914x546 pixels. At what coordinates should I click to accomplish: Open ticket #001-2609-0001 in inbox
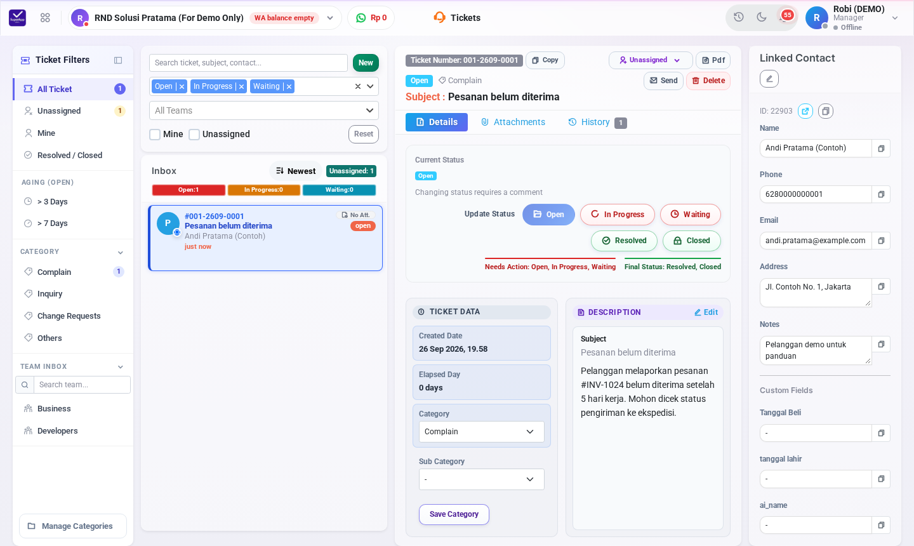click(x=265, y=238)
